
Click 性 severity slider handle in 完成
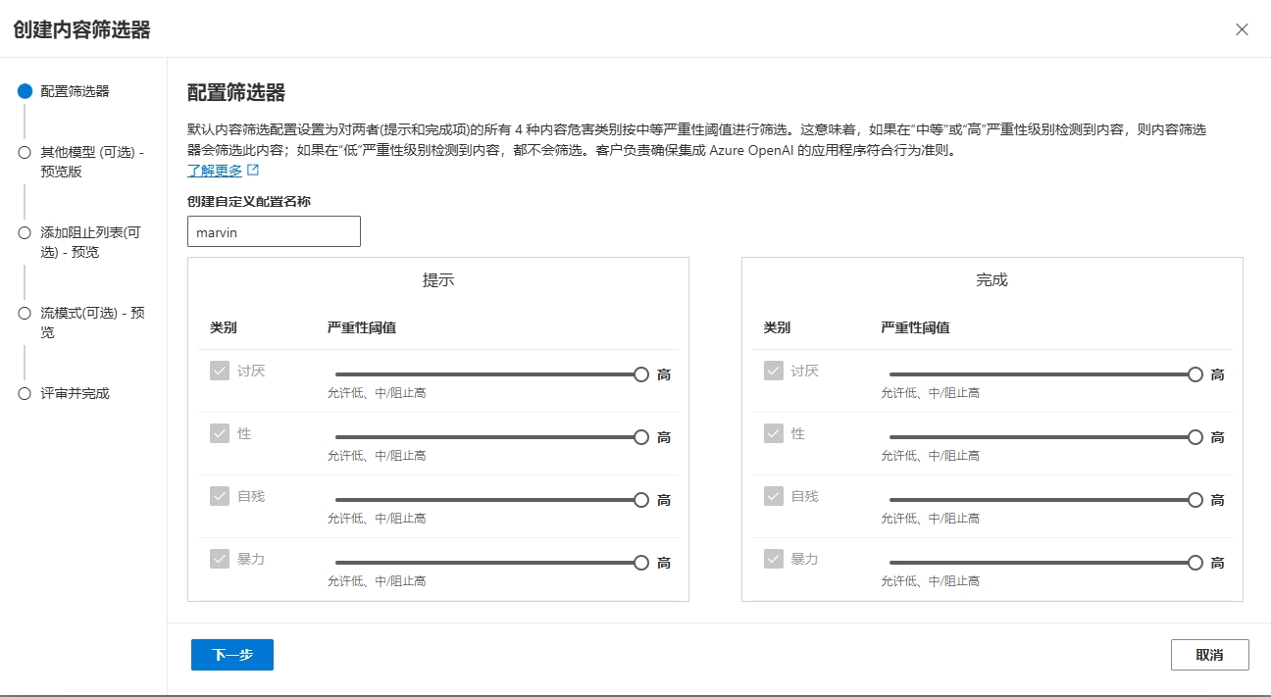[x=1195, y=437]
